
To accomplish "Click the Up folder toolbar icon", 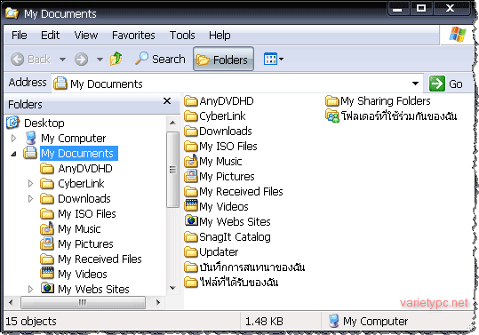I will [x=116, y=59].
